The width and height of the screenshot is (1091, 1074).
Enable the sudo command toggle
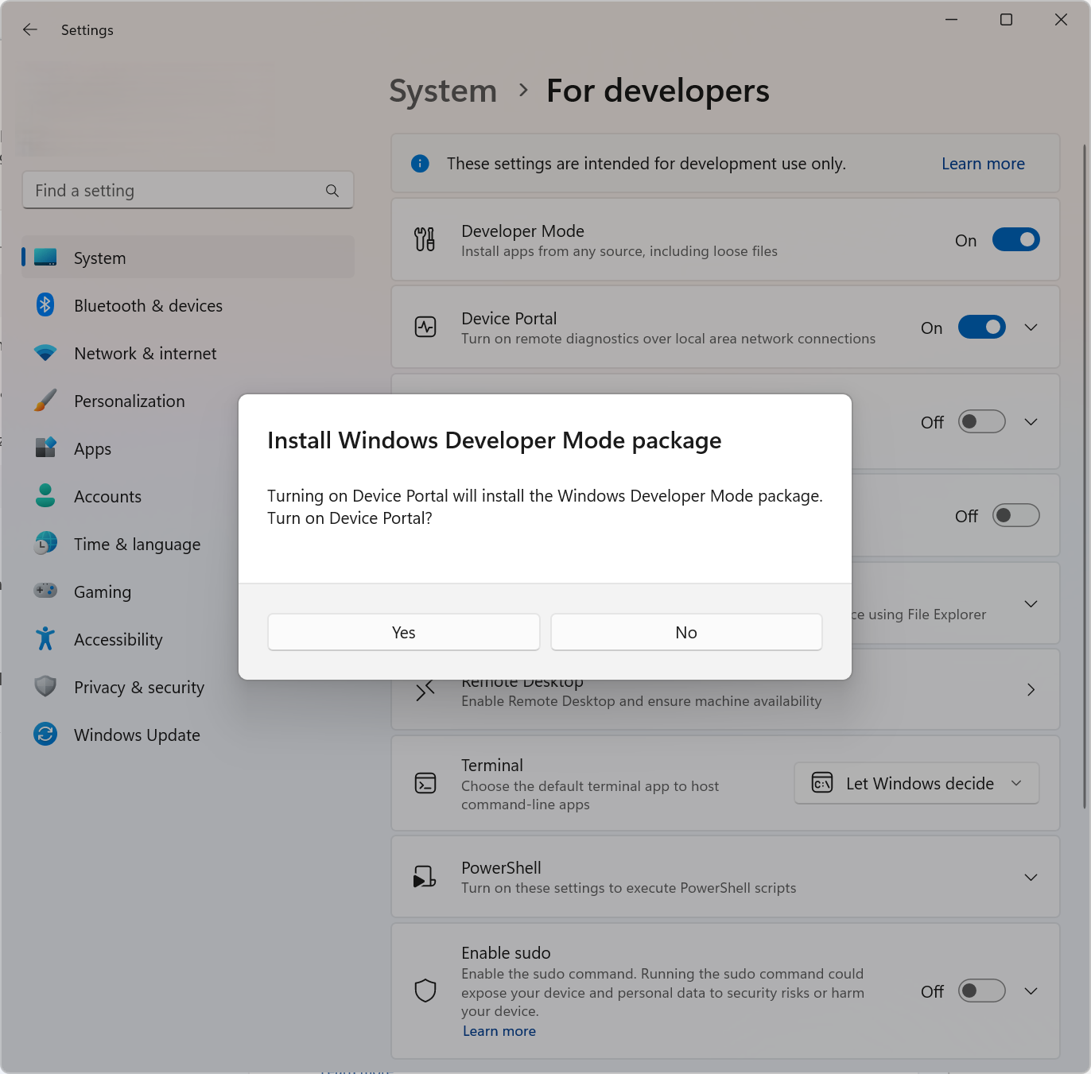click(981, 991)
